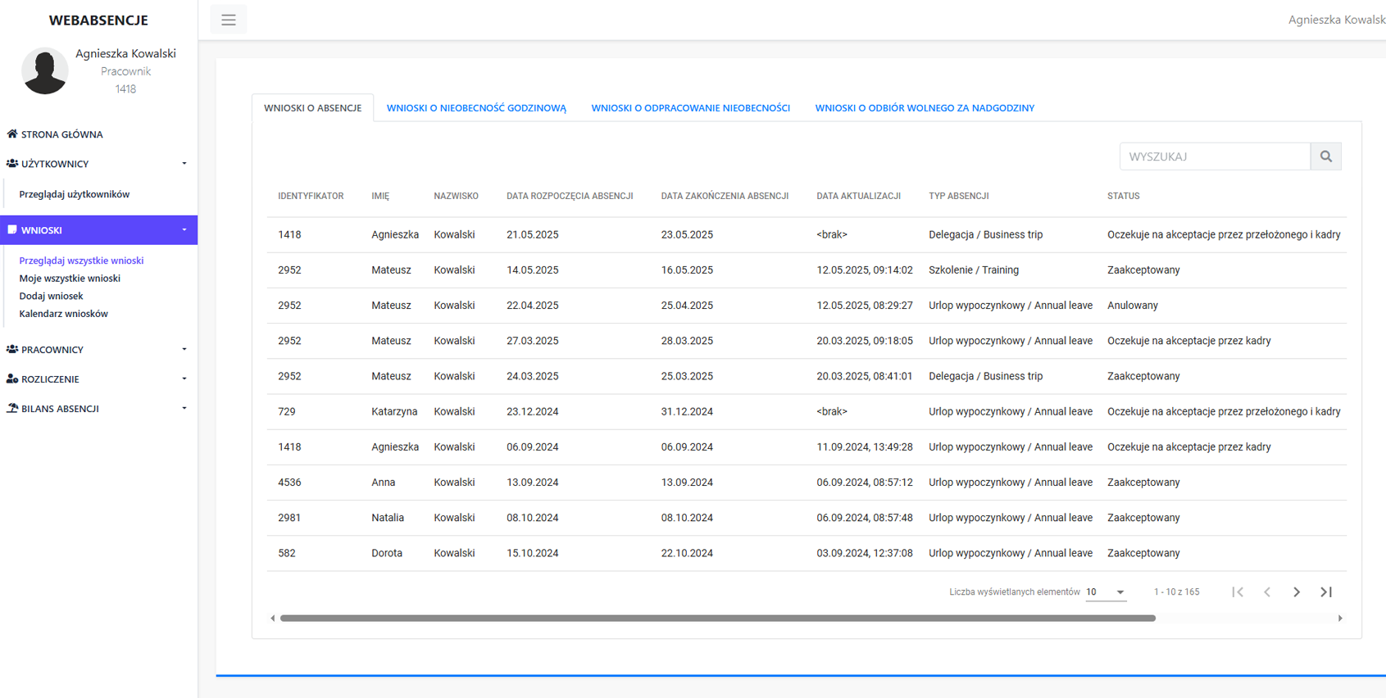This screenshot has height=698, width=1386.
Task: Sort by Nazwisko column header
Action: click(456, 197)
